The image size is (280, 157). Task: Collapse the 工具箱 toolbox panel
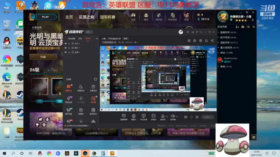95,79
